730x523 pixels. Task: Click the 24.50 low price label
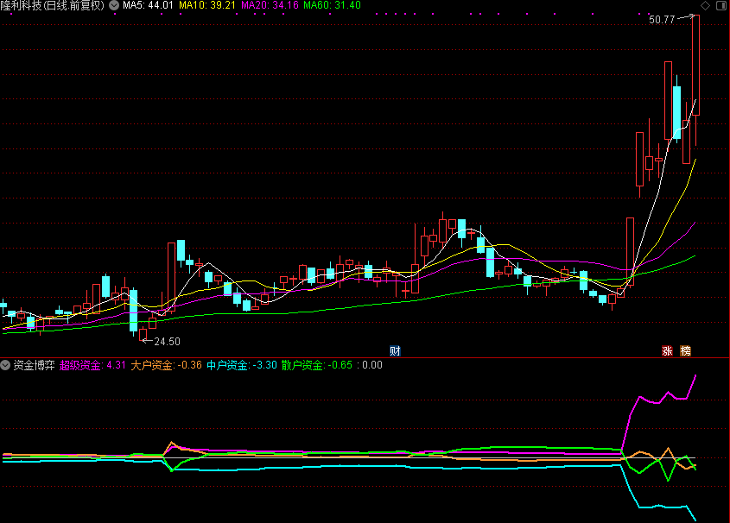coord(167,342)
